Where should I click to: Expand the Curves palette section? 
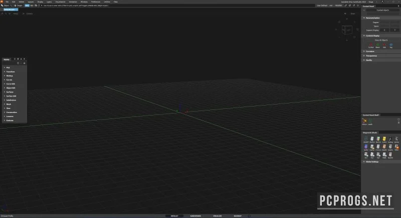tap(15, 80)
